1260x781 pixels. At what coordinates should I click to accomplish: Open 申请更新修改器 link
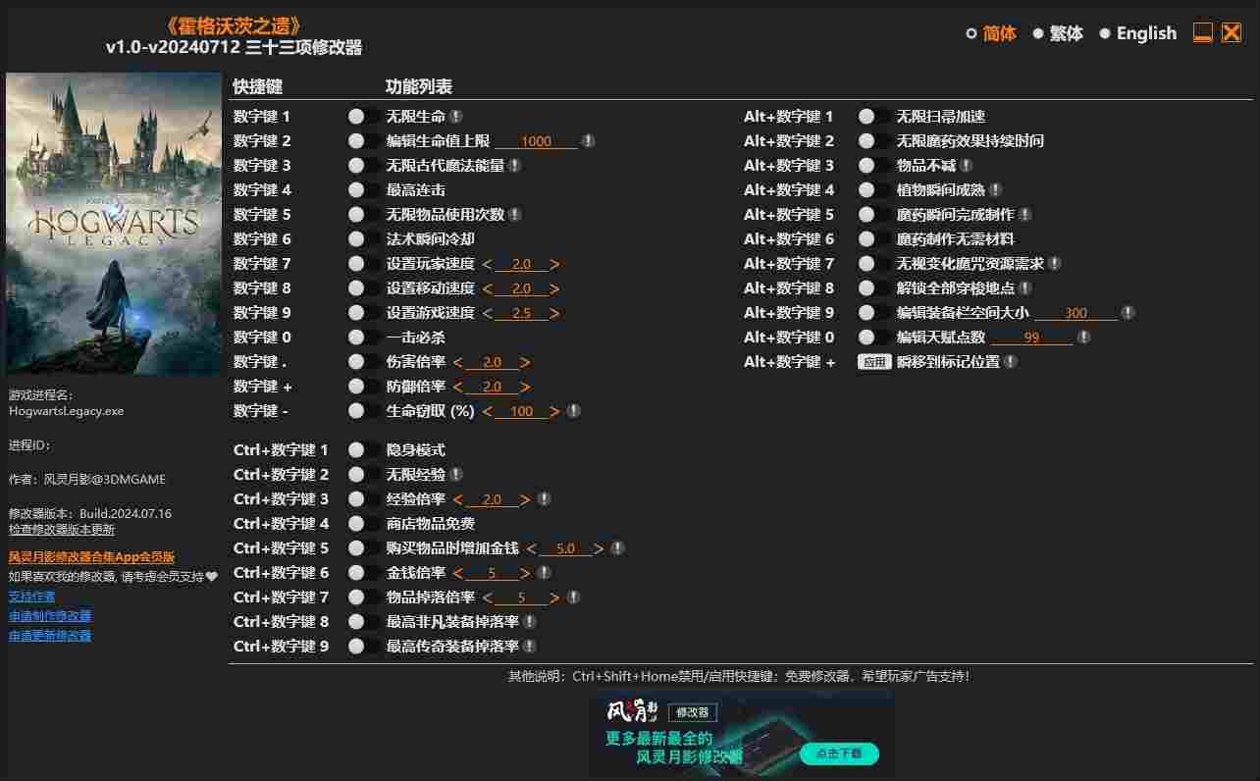click(x=50, y=635)
